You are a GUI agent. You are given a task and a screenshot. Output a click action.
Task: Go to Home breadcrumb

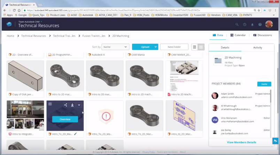(10, 36)
